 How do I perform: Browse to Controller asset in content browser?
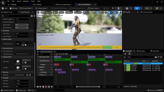(x=26, y=69)
